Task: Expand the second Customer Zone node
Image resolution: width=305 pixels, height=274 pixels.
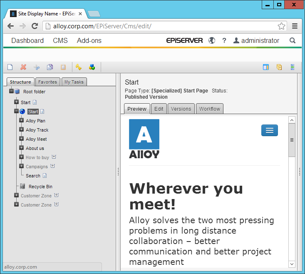Action: [x=16, y=204]
